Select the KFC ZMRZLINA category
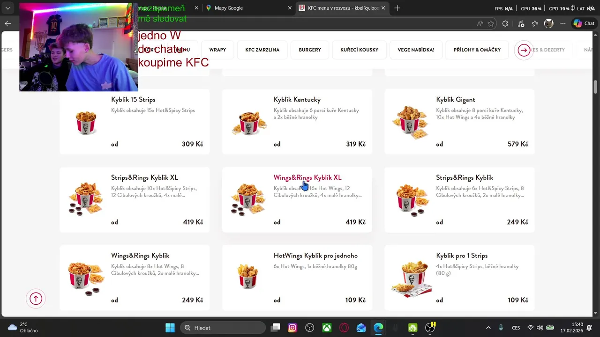 (262, 50)
